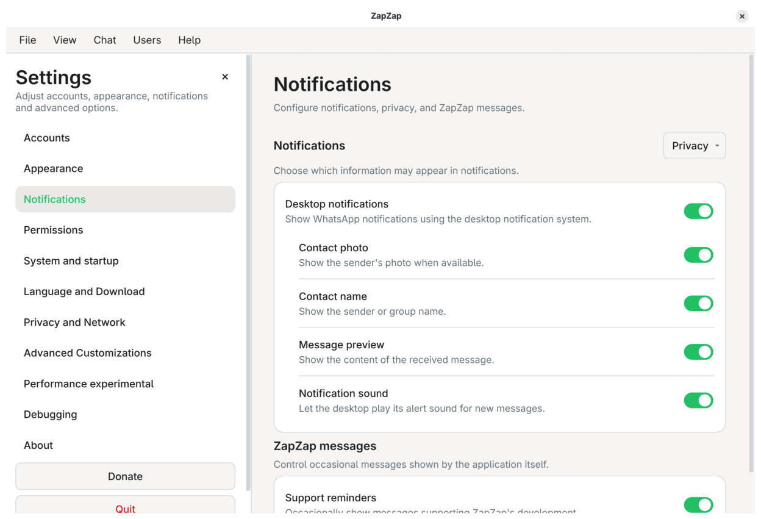This screenshot has height=519, width=761.
Task: Turn off the Desktop notifications switch
Action: tap(698, 211)
